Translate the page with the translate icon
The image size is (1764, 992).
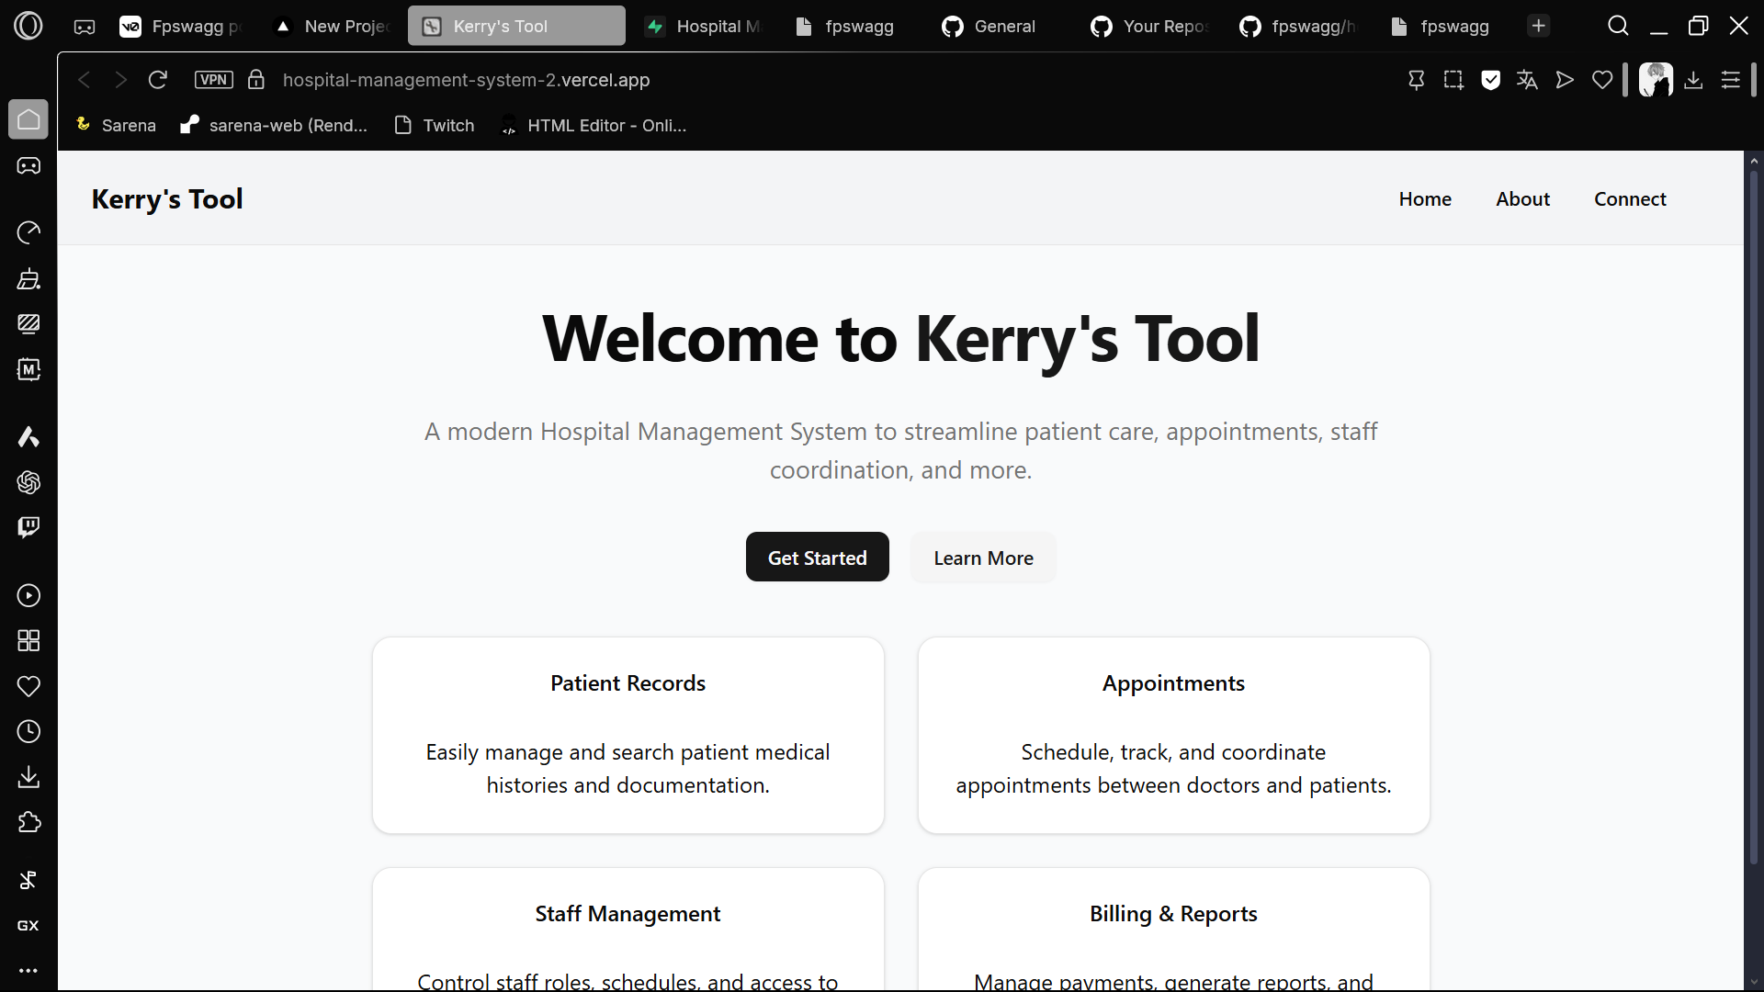click(1527, 80)
